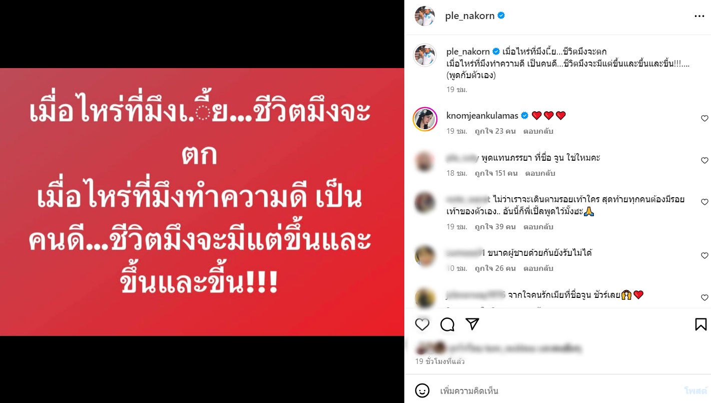Share post via paper plane icon
This screenshot has width=711, height=403.
click(472, 324)
